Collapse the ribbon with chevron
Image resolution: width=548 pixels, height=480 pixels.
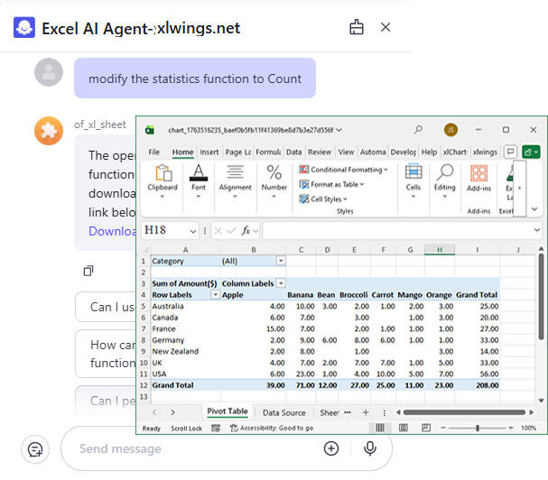pyautogui.click(x=534, y=209)
